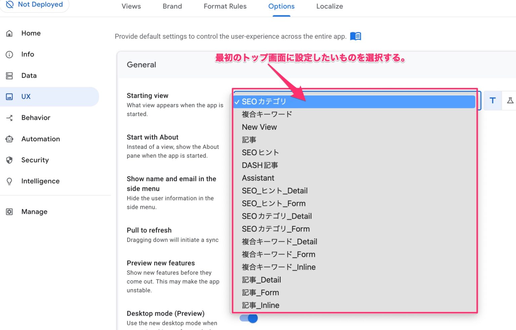
Task: Select the 複合キーワード dropdown entry
Action: (x=266, y=114)
